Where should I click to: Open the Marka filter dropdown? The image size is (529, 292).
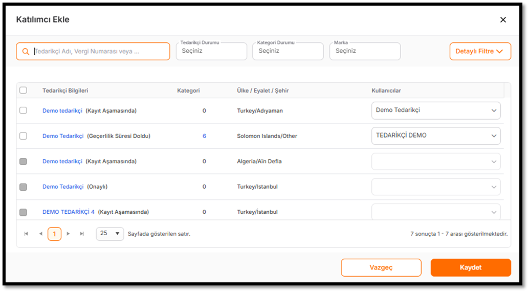[x=365, y=51]
